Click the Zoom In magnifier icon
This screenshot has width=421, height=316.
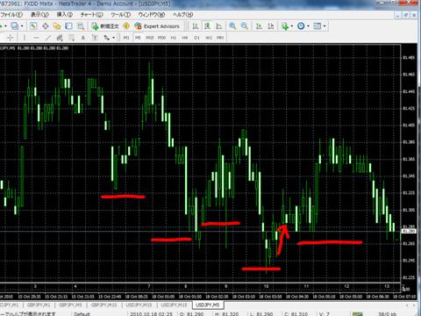pos(232,26)
